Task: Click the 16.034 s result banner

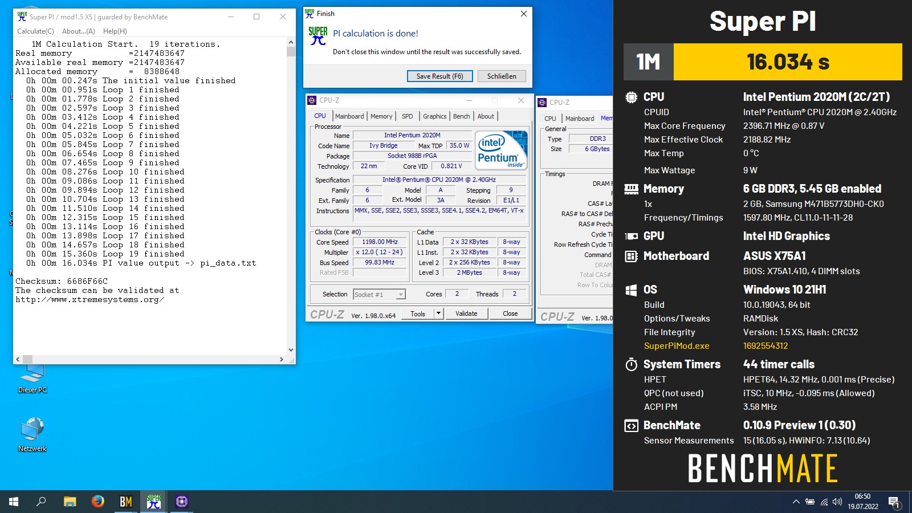Action: tap(788, 62)
